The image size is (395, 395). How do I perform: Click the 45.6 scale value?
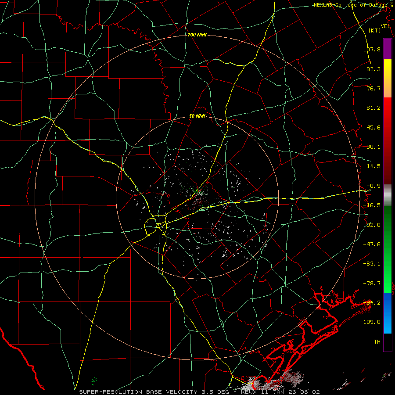click(373, 127)
